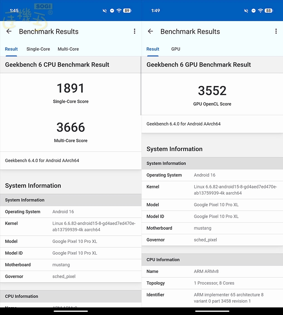Select the Result tab on the GPU screen

153,49
